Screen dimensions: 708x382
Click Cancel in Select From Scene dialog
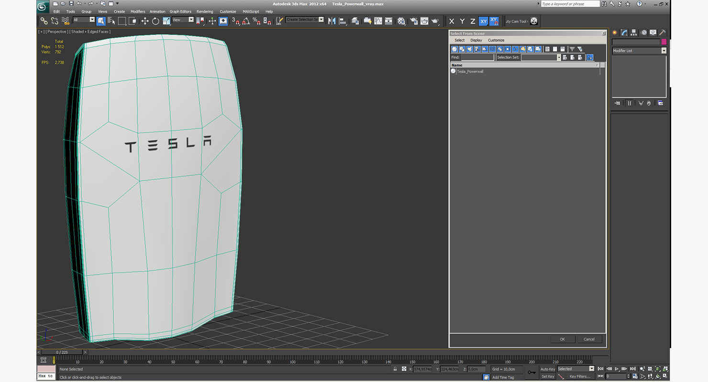click(589, 339)
